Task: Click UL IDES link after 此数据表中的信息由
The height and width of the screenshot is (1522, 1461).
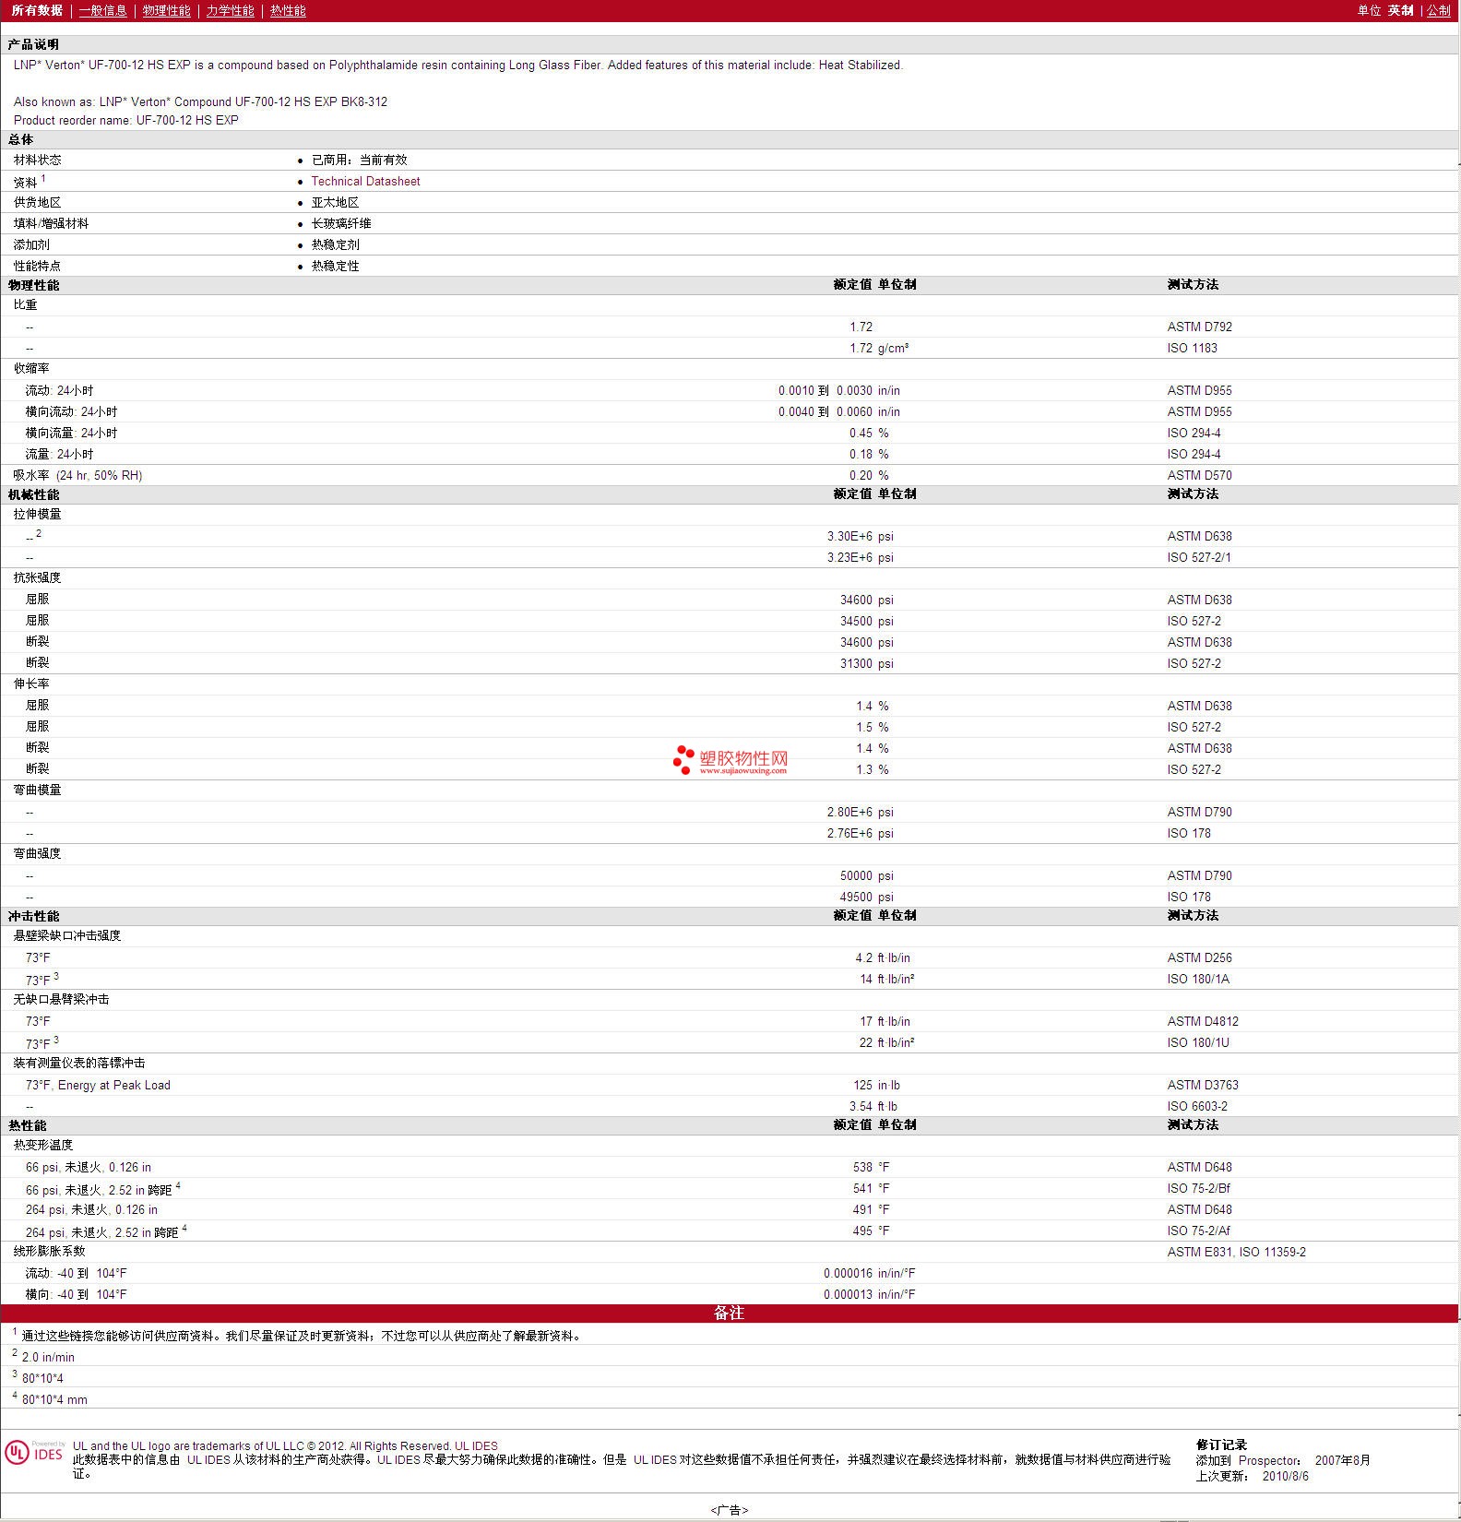Action: 208,1459
